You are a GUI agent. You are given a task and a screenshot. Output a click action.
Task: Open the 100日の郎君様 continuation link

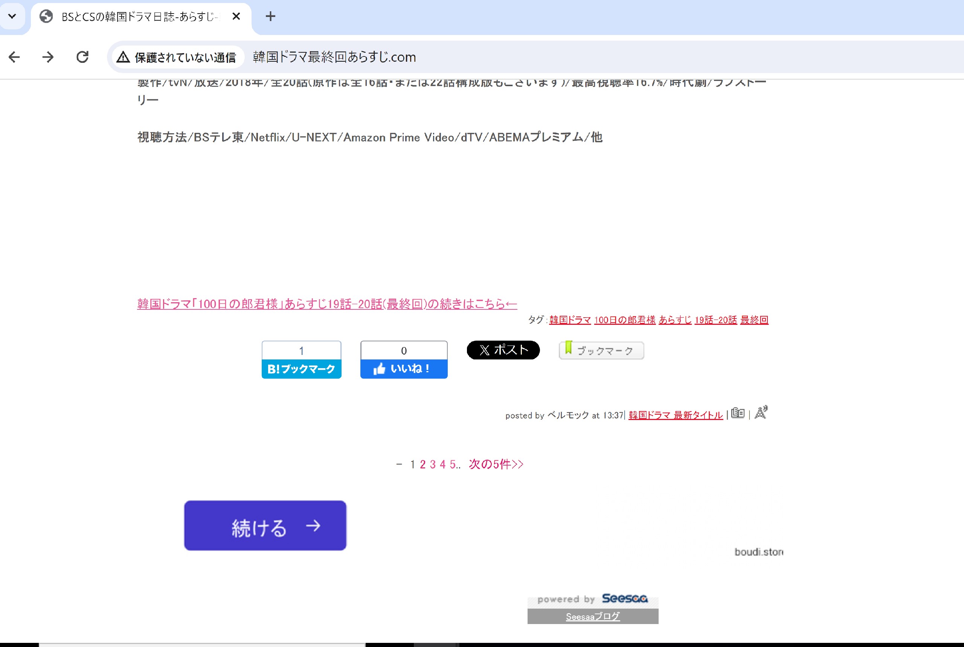326,304
